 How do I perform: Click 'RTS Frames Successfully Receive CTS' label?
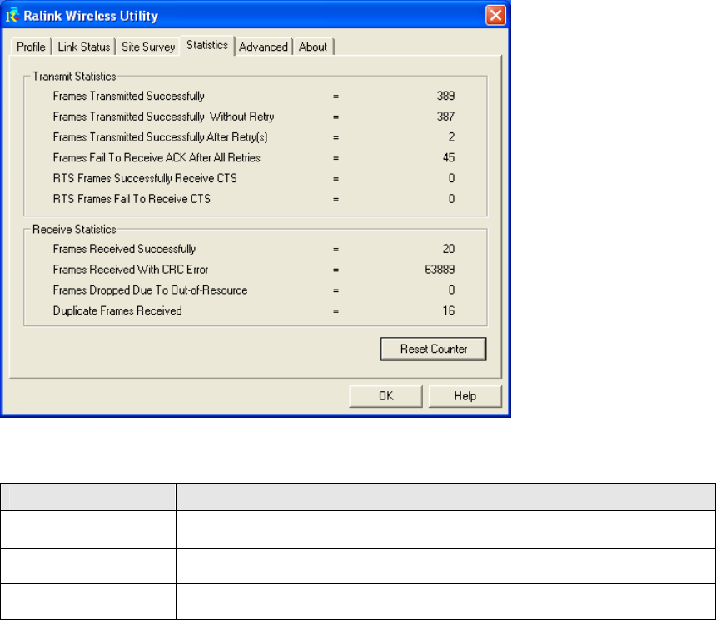pyautogui.click(x=145, y=179)
